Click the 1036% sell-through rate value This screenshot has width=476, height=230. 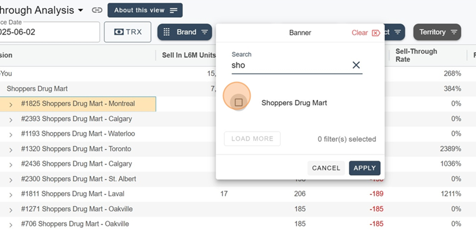tap(451, 164)
